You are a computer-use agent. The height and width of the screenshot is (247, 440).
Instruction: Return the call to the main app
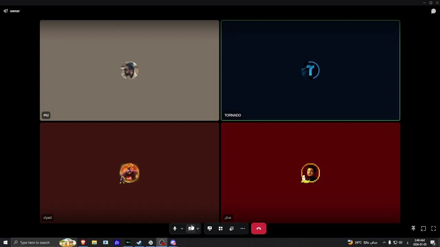click(x=423, y=228)
